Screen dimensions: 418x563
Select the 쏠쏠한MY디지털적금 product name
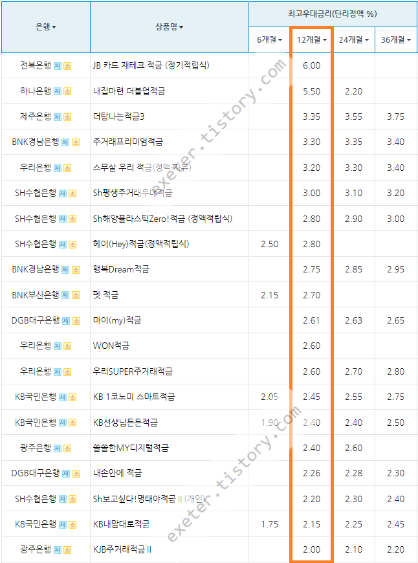131,448
